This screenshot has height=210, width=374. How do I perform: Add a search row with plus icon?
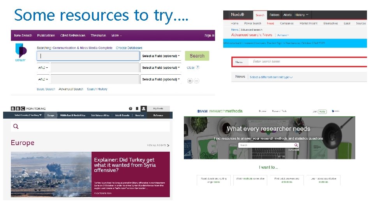pos(190,81)
